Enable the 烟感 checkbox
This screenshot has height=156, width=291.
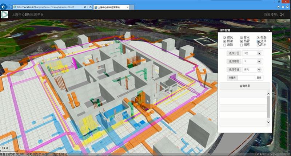pos(241,45)
